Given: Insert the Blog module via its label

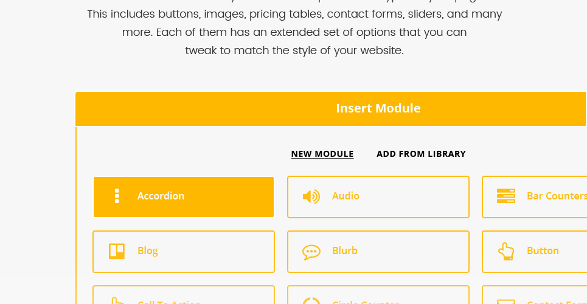Looking at the screenshot, I should [x=148, y=250].
